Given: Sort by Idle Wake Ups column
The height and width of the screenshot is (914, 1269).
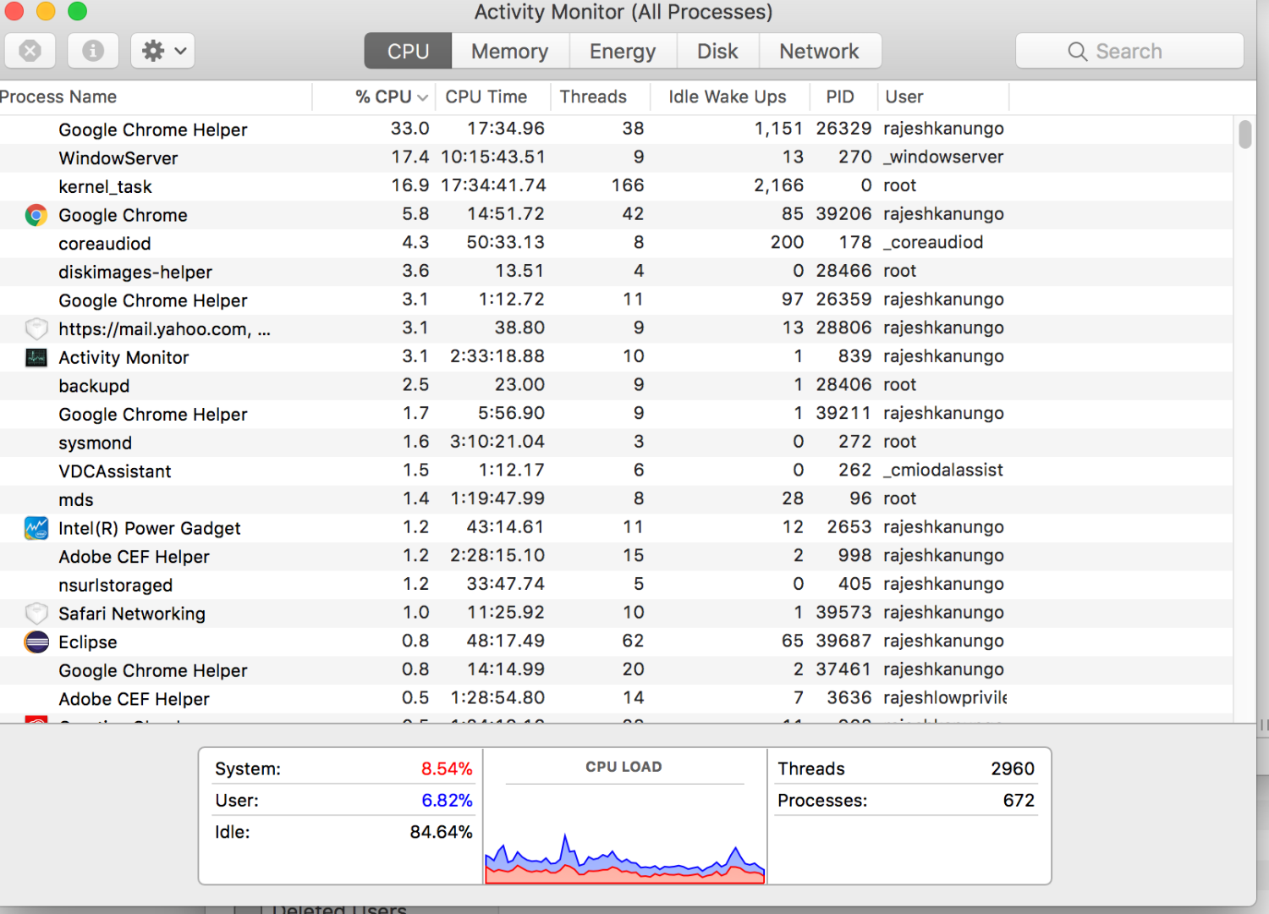Looking at the screenshot, I should pyautogui.click(x=730, y=97).
